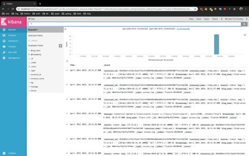Step time range forward arrow
This screenshot has width=249, height=156.
(x=247, y=19)
